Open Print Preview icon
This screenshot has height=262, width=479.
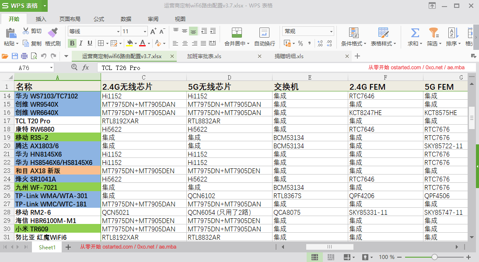pos(34,56)
